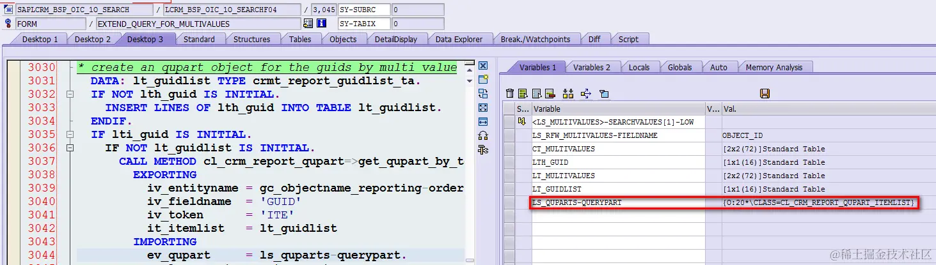Click the blue information icon in header
Screen dimensions: 936x265
(x=322, y=24)
